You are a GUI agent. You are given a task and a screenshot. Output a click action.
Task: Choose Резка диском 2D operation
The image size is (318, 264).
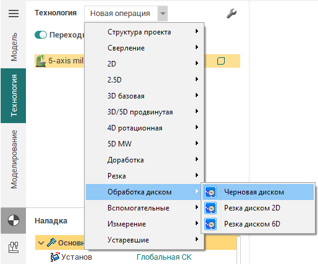[258, 208]
